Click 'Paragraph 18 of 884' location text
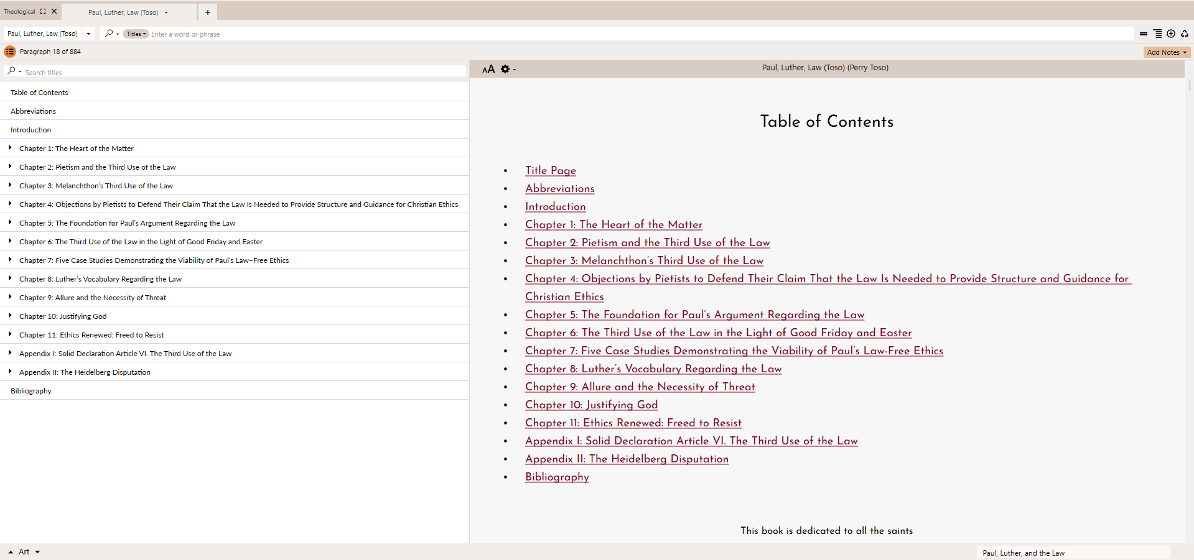Image resolution: width=1194 pixels, height=560 pixels. click(50, 52)
